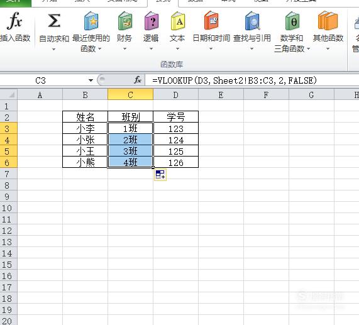Select the cell containing 4班
The image size is (359, 325).
(x=130, y=162)
